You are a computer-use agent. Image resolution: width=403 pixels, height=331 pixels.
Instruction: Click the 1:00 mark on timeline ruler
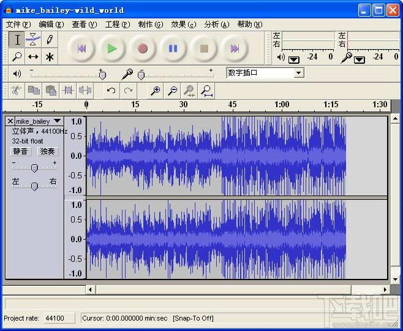282,105
